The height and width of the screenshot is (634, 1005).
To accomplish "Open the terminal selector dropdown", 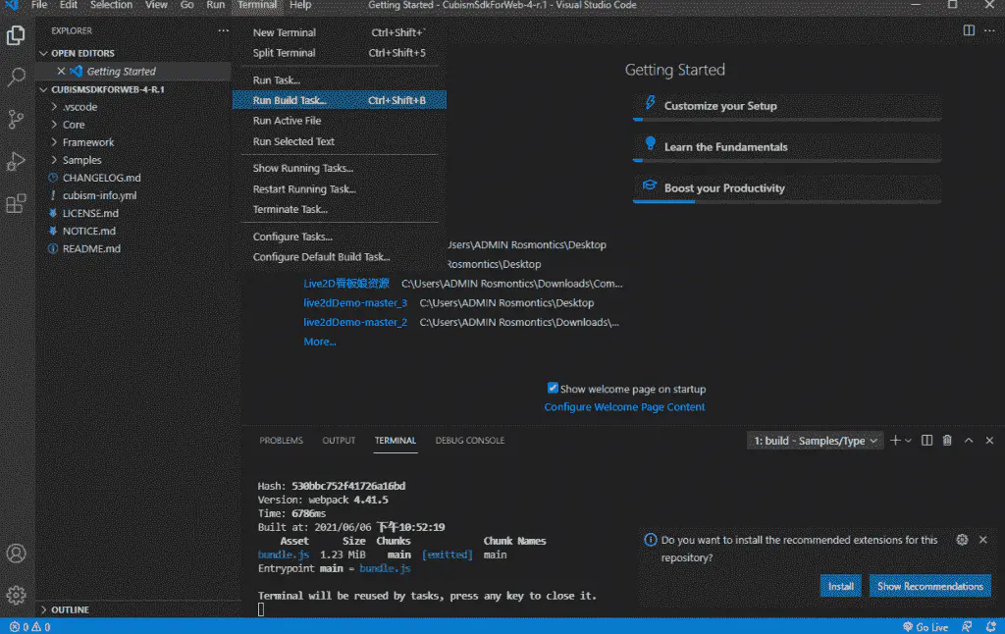I will [x=816, y=441].
